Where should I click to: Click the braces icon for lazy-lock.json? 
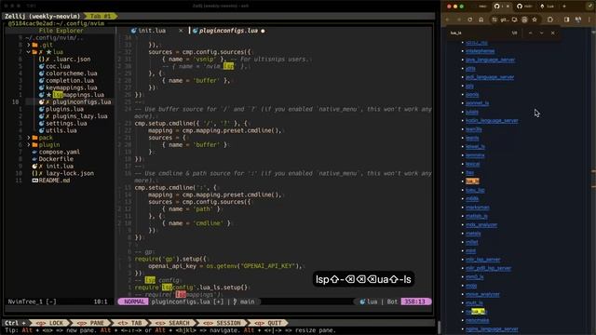(34, 173)
